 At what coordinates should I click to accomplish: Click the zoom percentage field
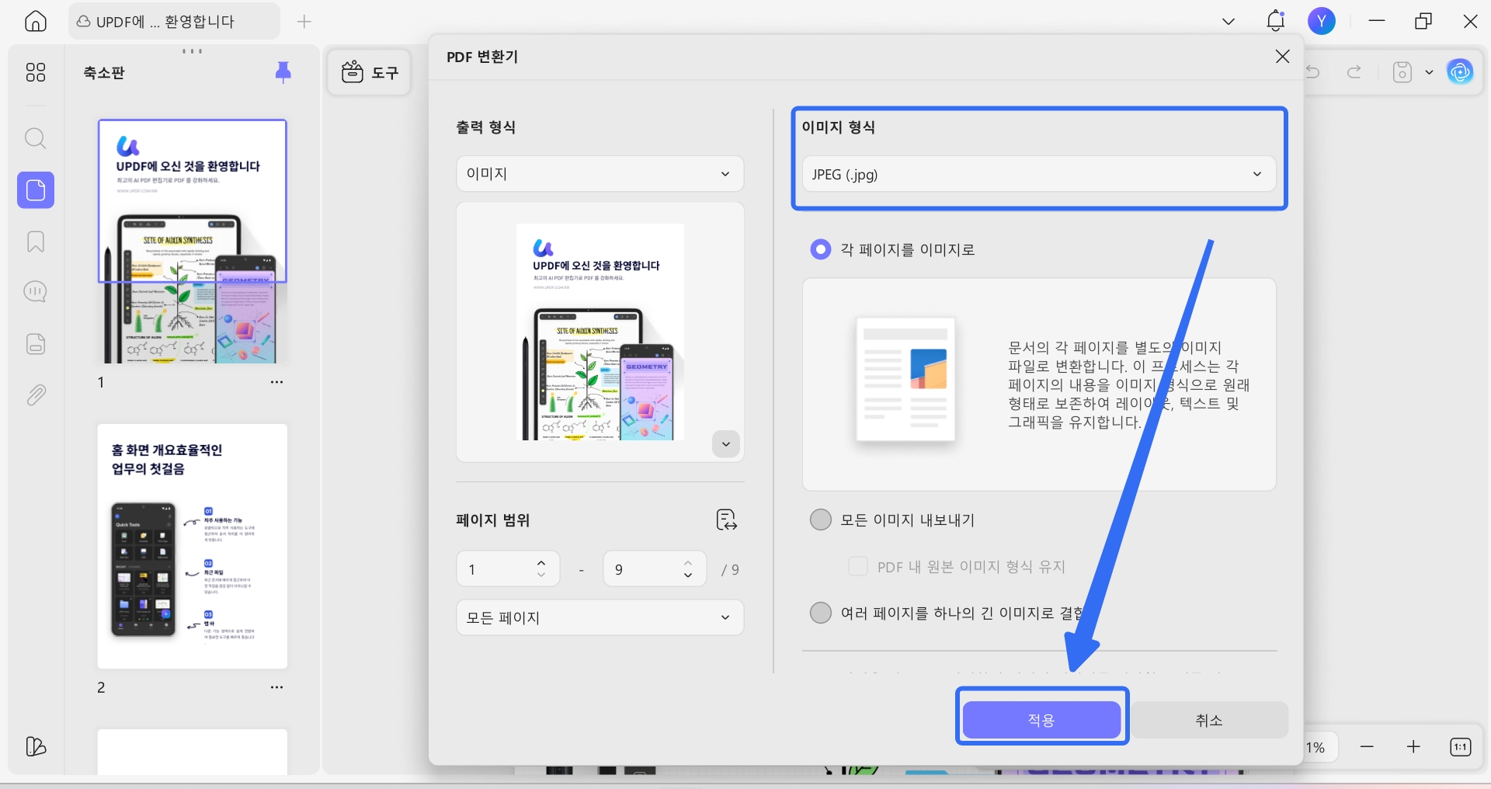click(1322, 747)
